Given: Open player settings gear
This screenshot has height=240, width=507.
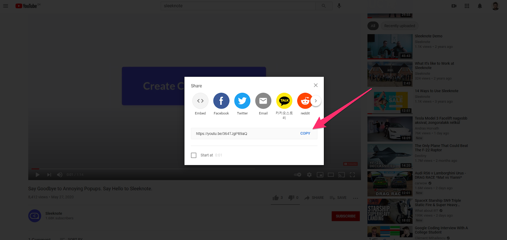Looking at the screenshot, I should pyautogui.click(x=309, y=175).
